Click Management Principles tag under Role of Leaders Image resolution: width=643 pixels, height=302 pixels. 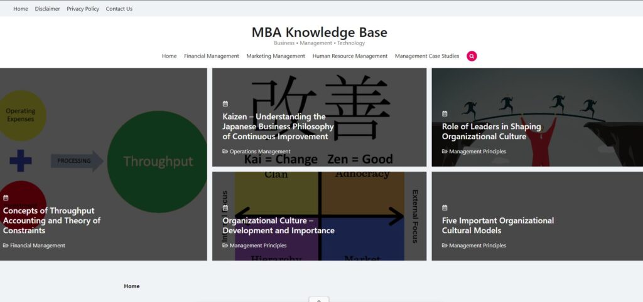pyautogui.click(x=477, y=152)
